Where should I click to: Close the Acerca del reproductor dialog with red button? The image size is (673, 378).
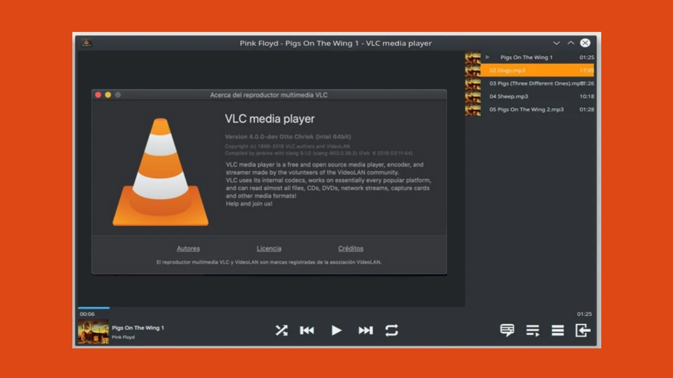click(x=98, y=95)
